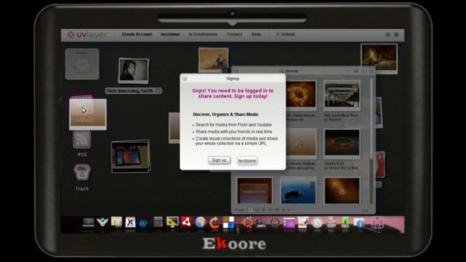Go to page 1 in results pagination

pos(250,210)
